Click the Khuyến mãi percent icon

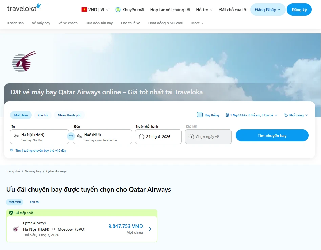pyautogui.click(x=118, y=9)
